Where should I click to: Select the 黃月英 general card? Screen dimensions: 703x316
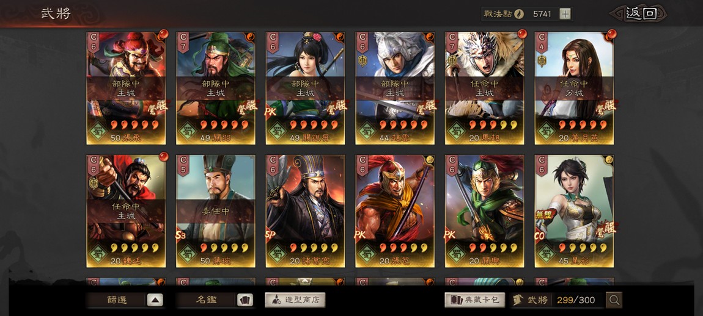tap(575, 88)
